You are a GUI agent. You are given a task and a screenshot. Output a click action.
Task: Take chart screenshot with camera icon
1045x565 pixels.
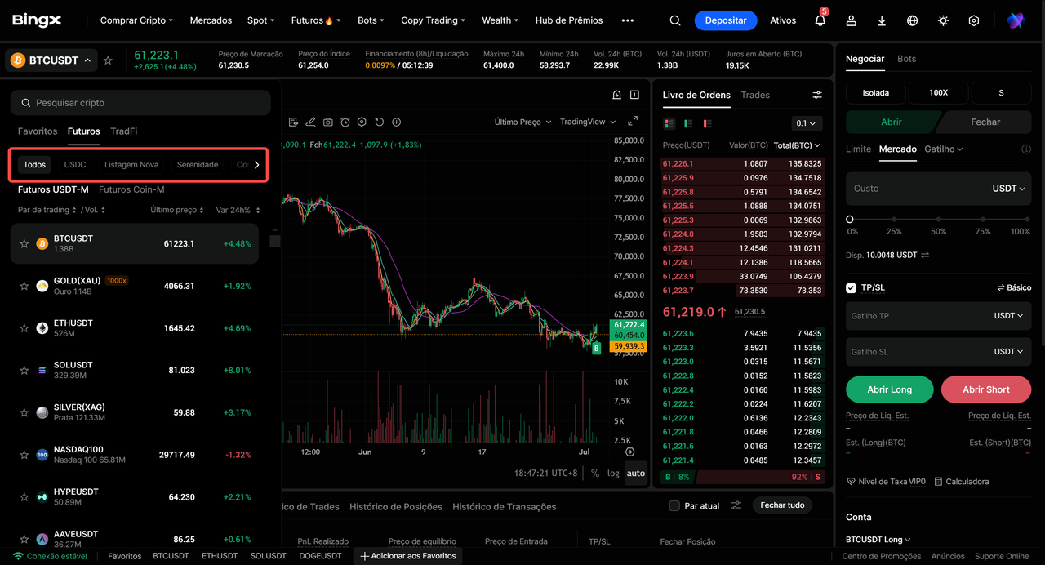coord(327,122)
